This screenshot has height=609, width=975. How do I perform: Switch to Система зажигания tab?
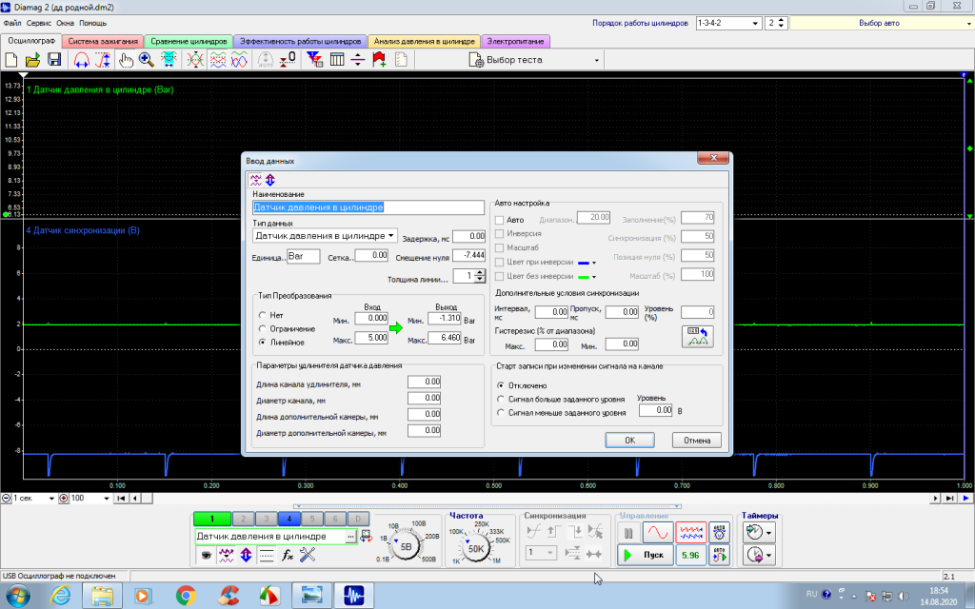pos(103,41)
